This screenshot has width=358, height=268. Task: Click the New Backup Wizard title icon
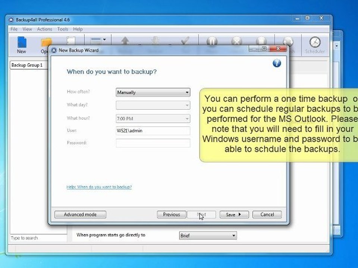[54, 50]
